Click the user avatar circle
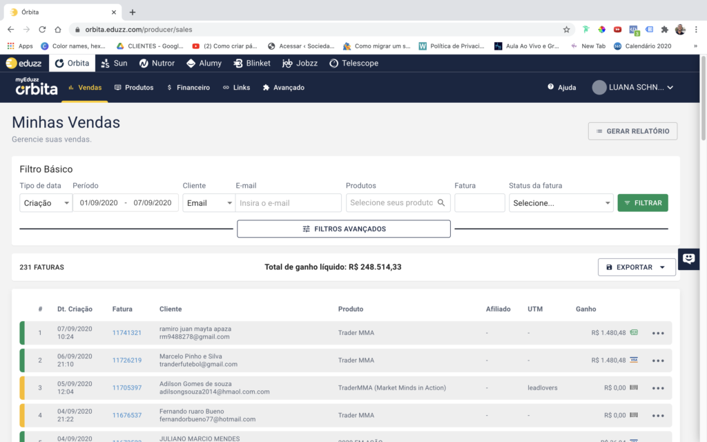Viewport: 707px width, 442px height. [x=599, y=88]
